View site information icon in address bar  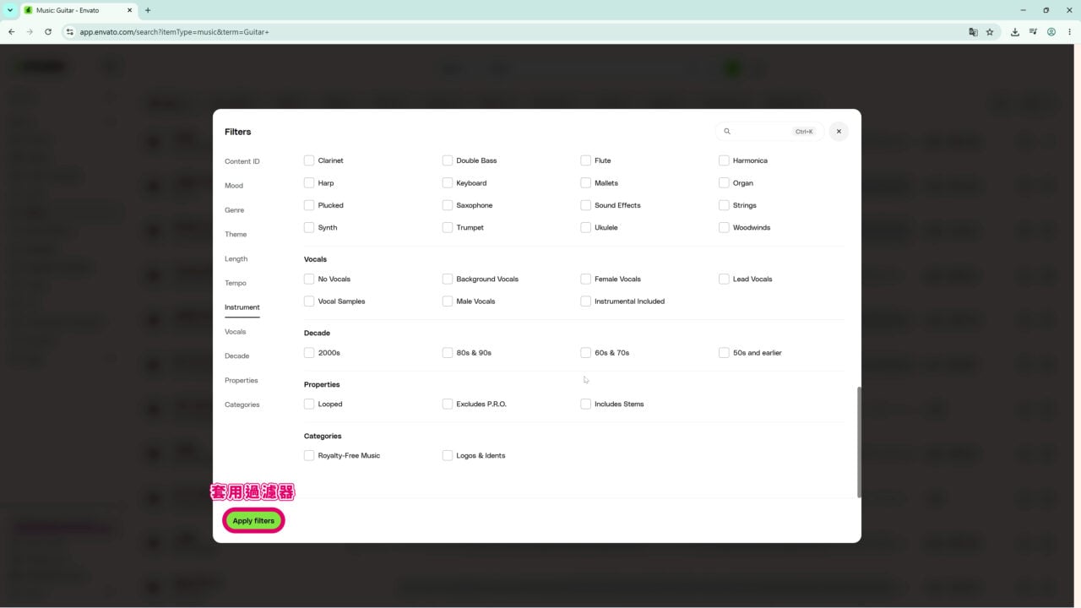point(70,32)
